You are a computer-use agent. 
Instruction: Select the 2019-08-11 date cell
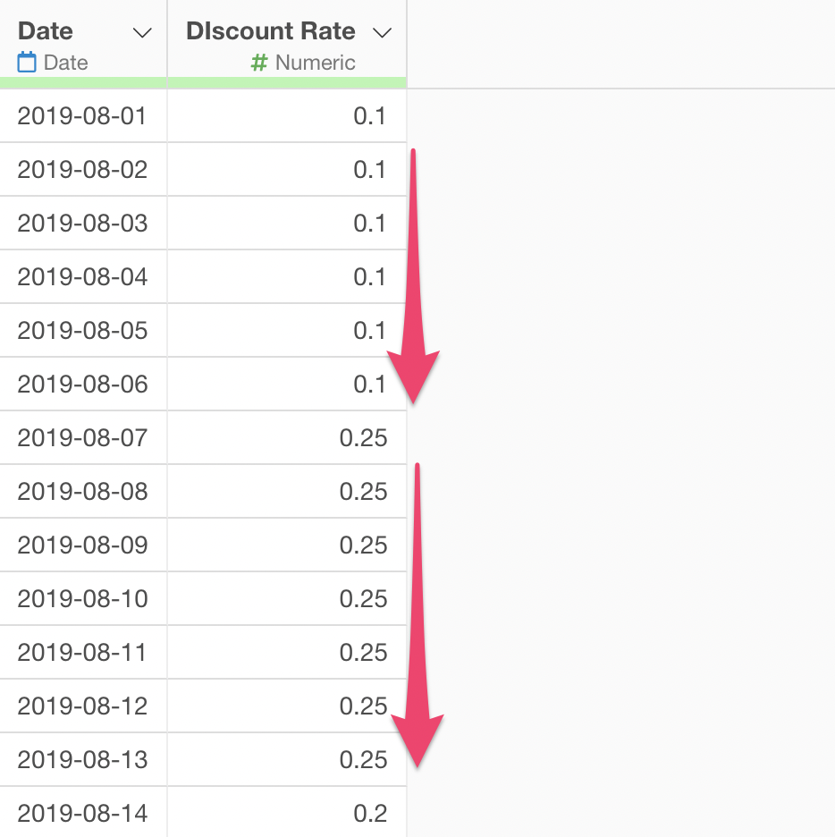point(81,653)
